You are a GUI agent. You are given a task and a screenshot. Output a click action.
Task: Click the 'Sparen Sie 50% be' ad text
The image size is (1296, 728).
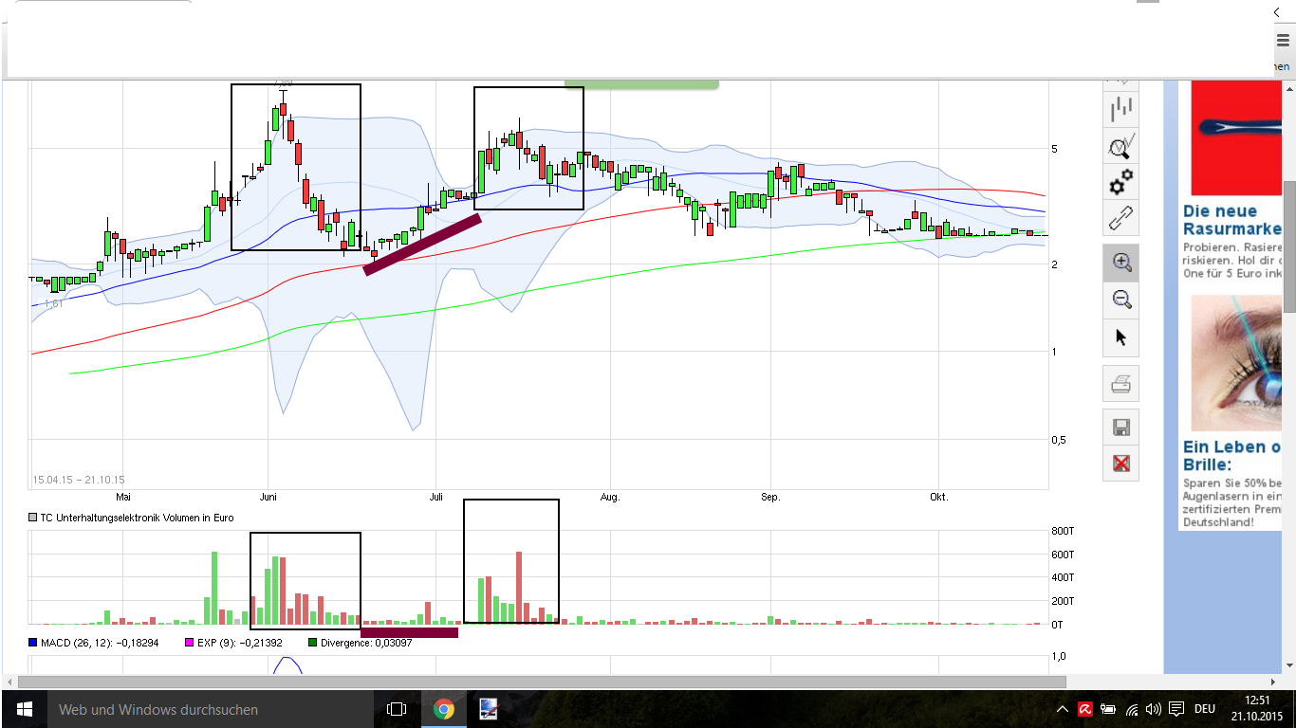(1231, 483)
